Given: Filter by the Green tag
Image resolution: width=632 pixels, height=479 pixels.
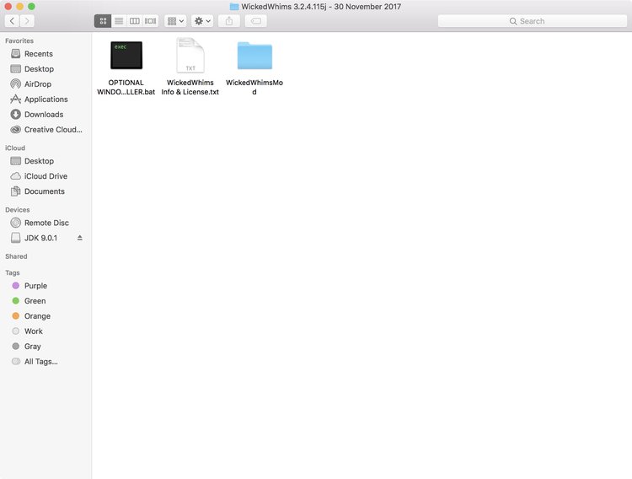Looking at the screenshot, I should coord(46,301).
